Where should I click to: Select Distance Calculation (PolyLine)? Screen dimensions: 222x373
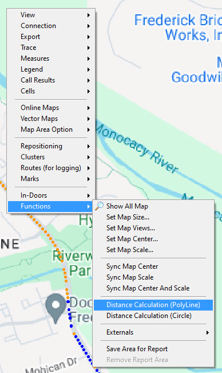[153, 305]
